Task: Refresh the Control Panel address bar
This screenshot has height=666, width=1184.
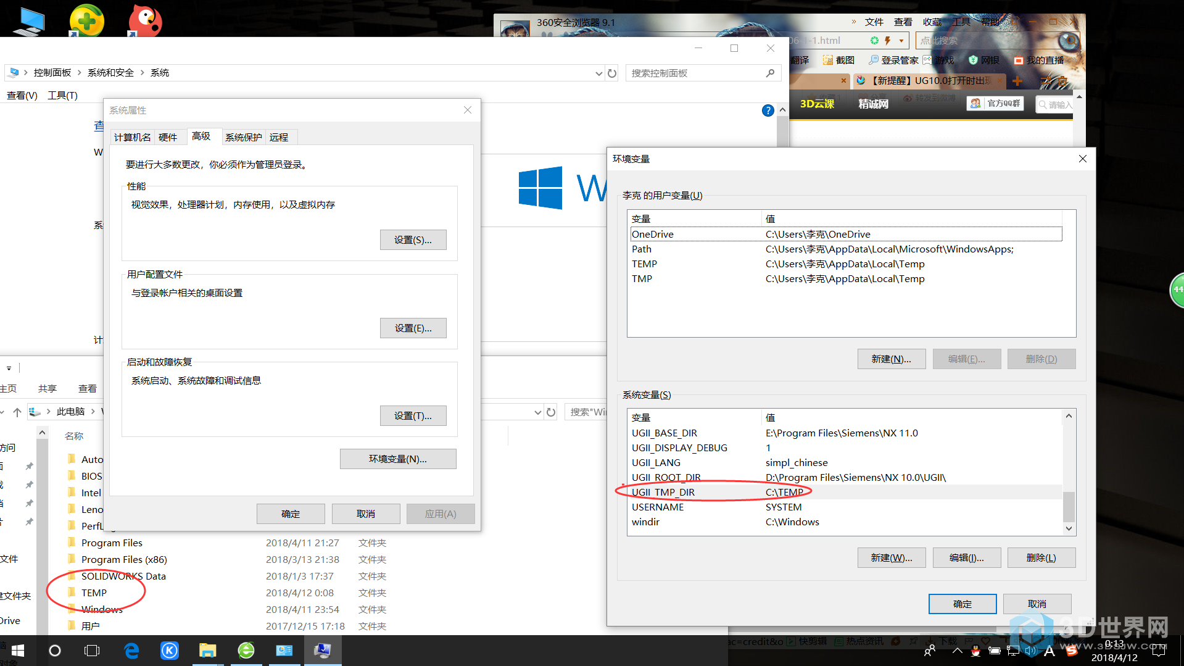Action: (x=612, y=73)
